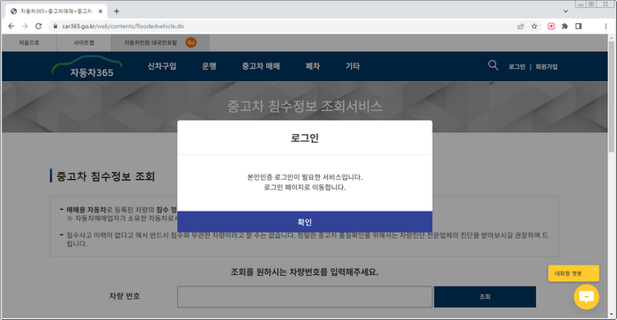
Task: Click the 중고차 침수정보 조회서비스 banner title
Action: coord(305,106)
